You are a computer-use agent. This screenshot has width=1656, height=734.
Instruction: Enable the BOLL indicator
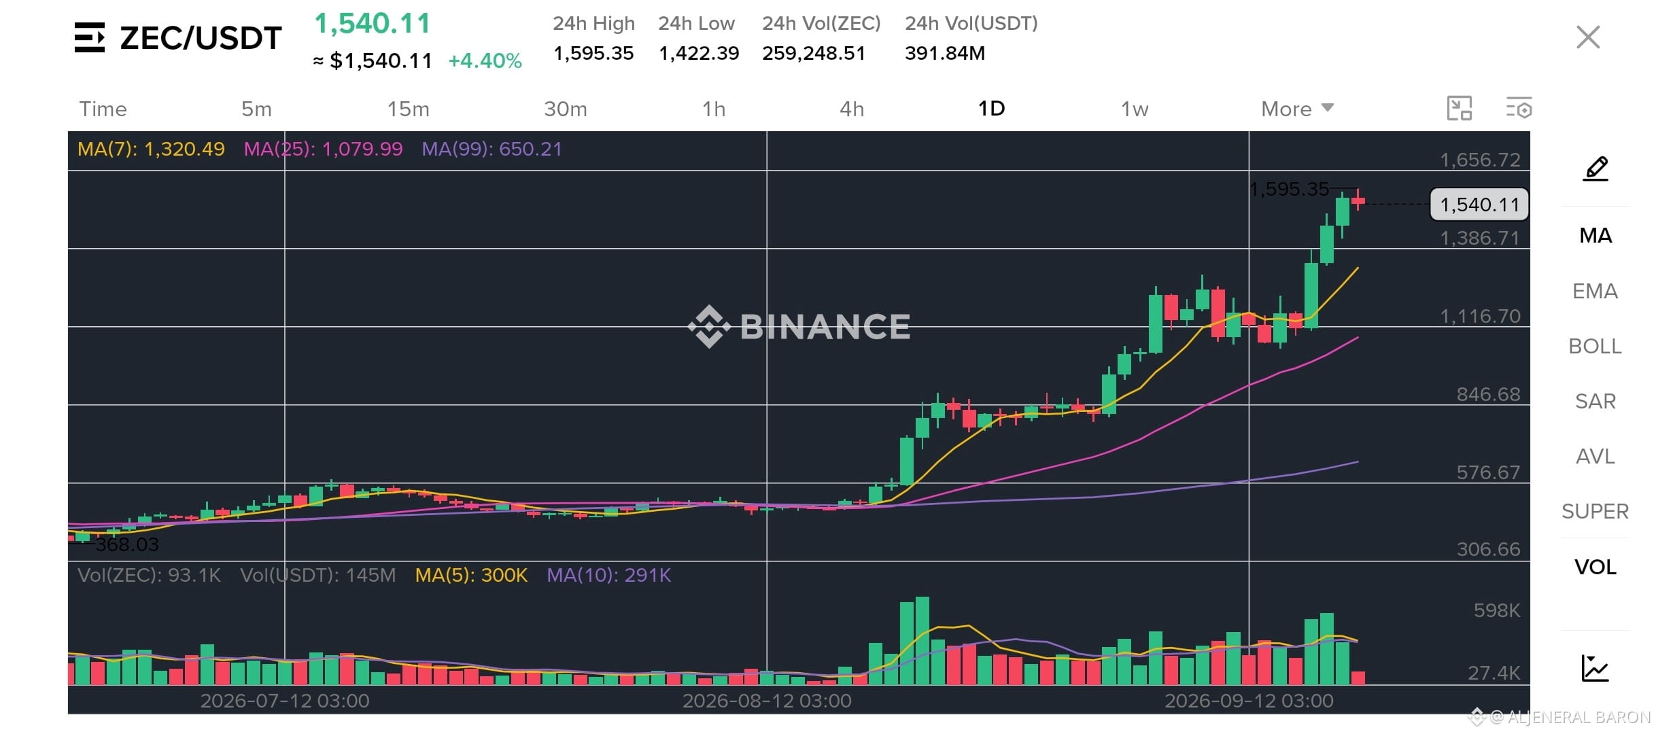[x=1595, y=346]
